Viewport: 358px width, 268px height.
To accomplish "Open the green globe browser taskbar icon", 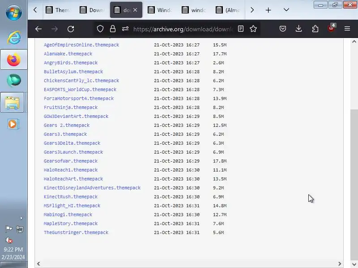I will coord(14,80).
